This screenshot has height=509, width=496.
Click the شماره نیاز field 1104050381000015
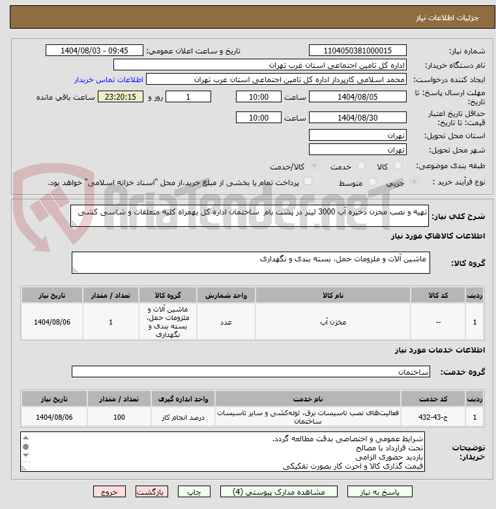(357, 51)
